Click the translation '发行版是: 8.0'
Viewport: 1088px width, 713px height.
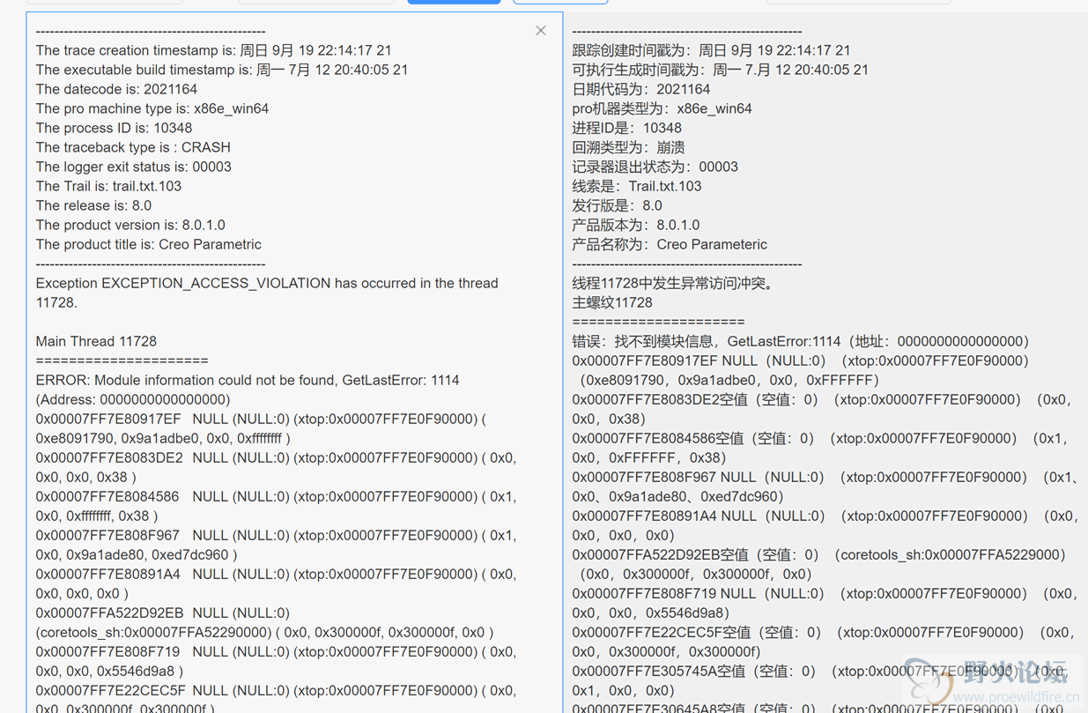click(617, 205)
